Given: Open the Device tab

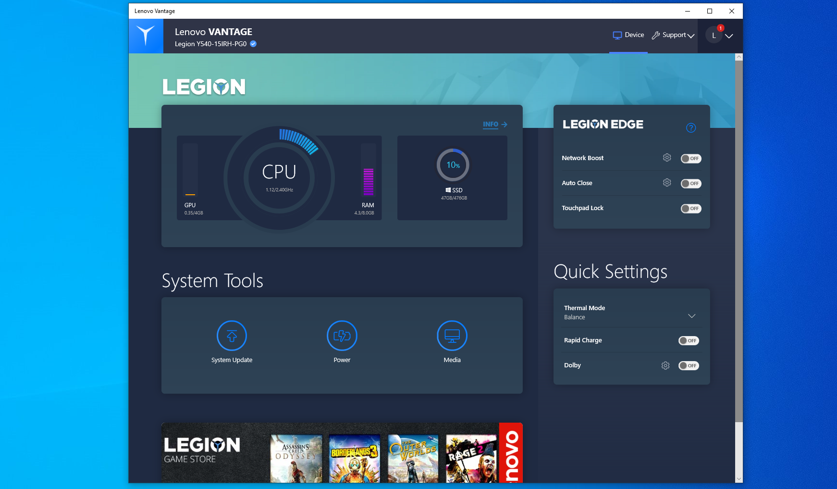Looking at the screenshot, I should pyautogui.click(x=628, y=35).
